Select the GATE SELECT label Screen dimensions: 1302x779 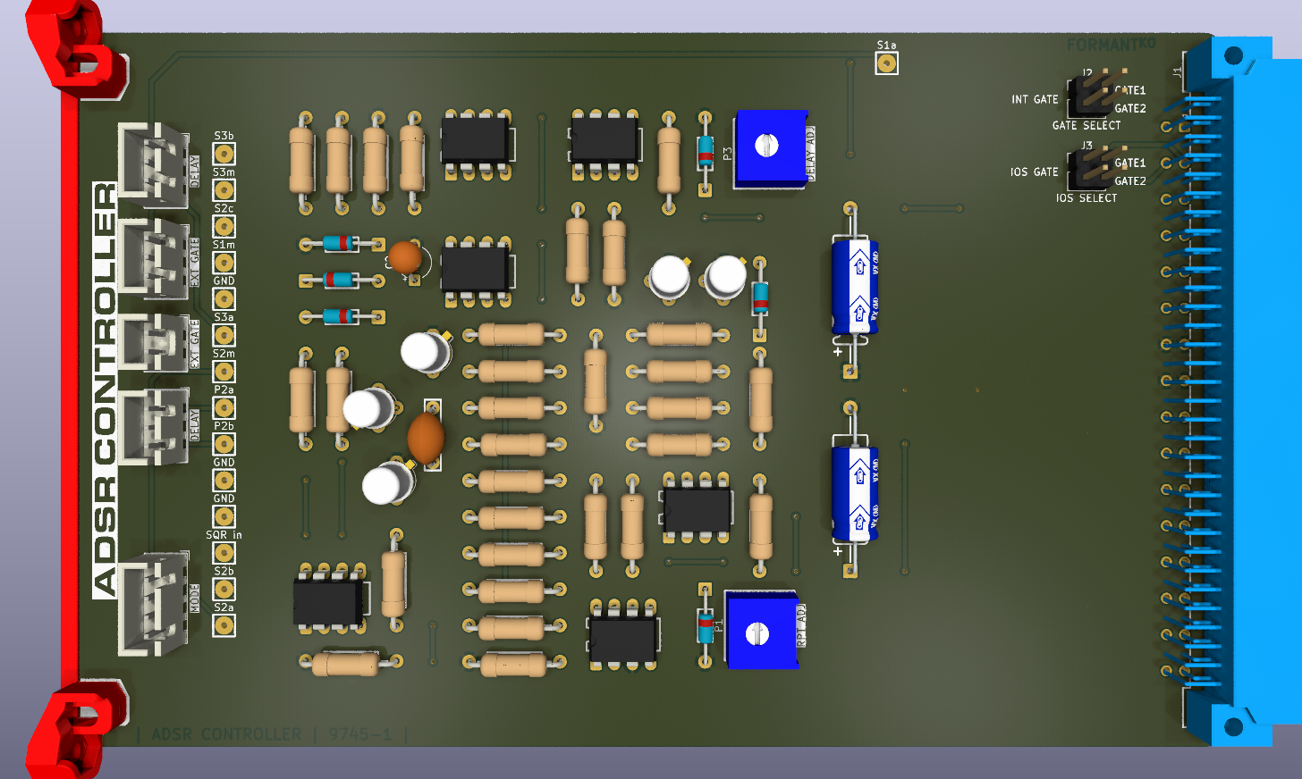[x=1086, y=126]
